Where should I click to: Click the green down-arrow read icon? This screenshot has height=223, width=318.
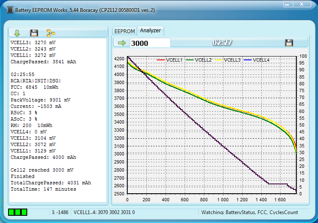pos(17,33)
